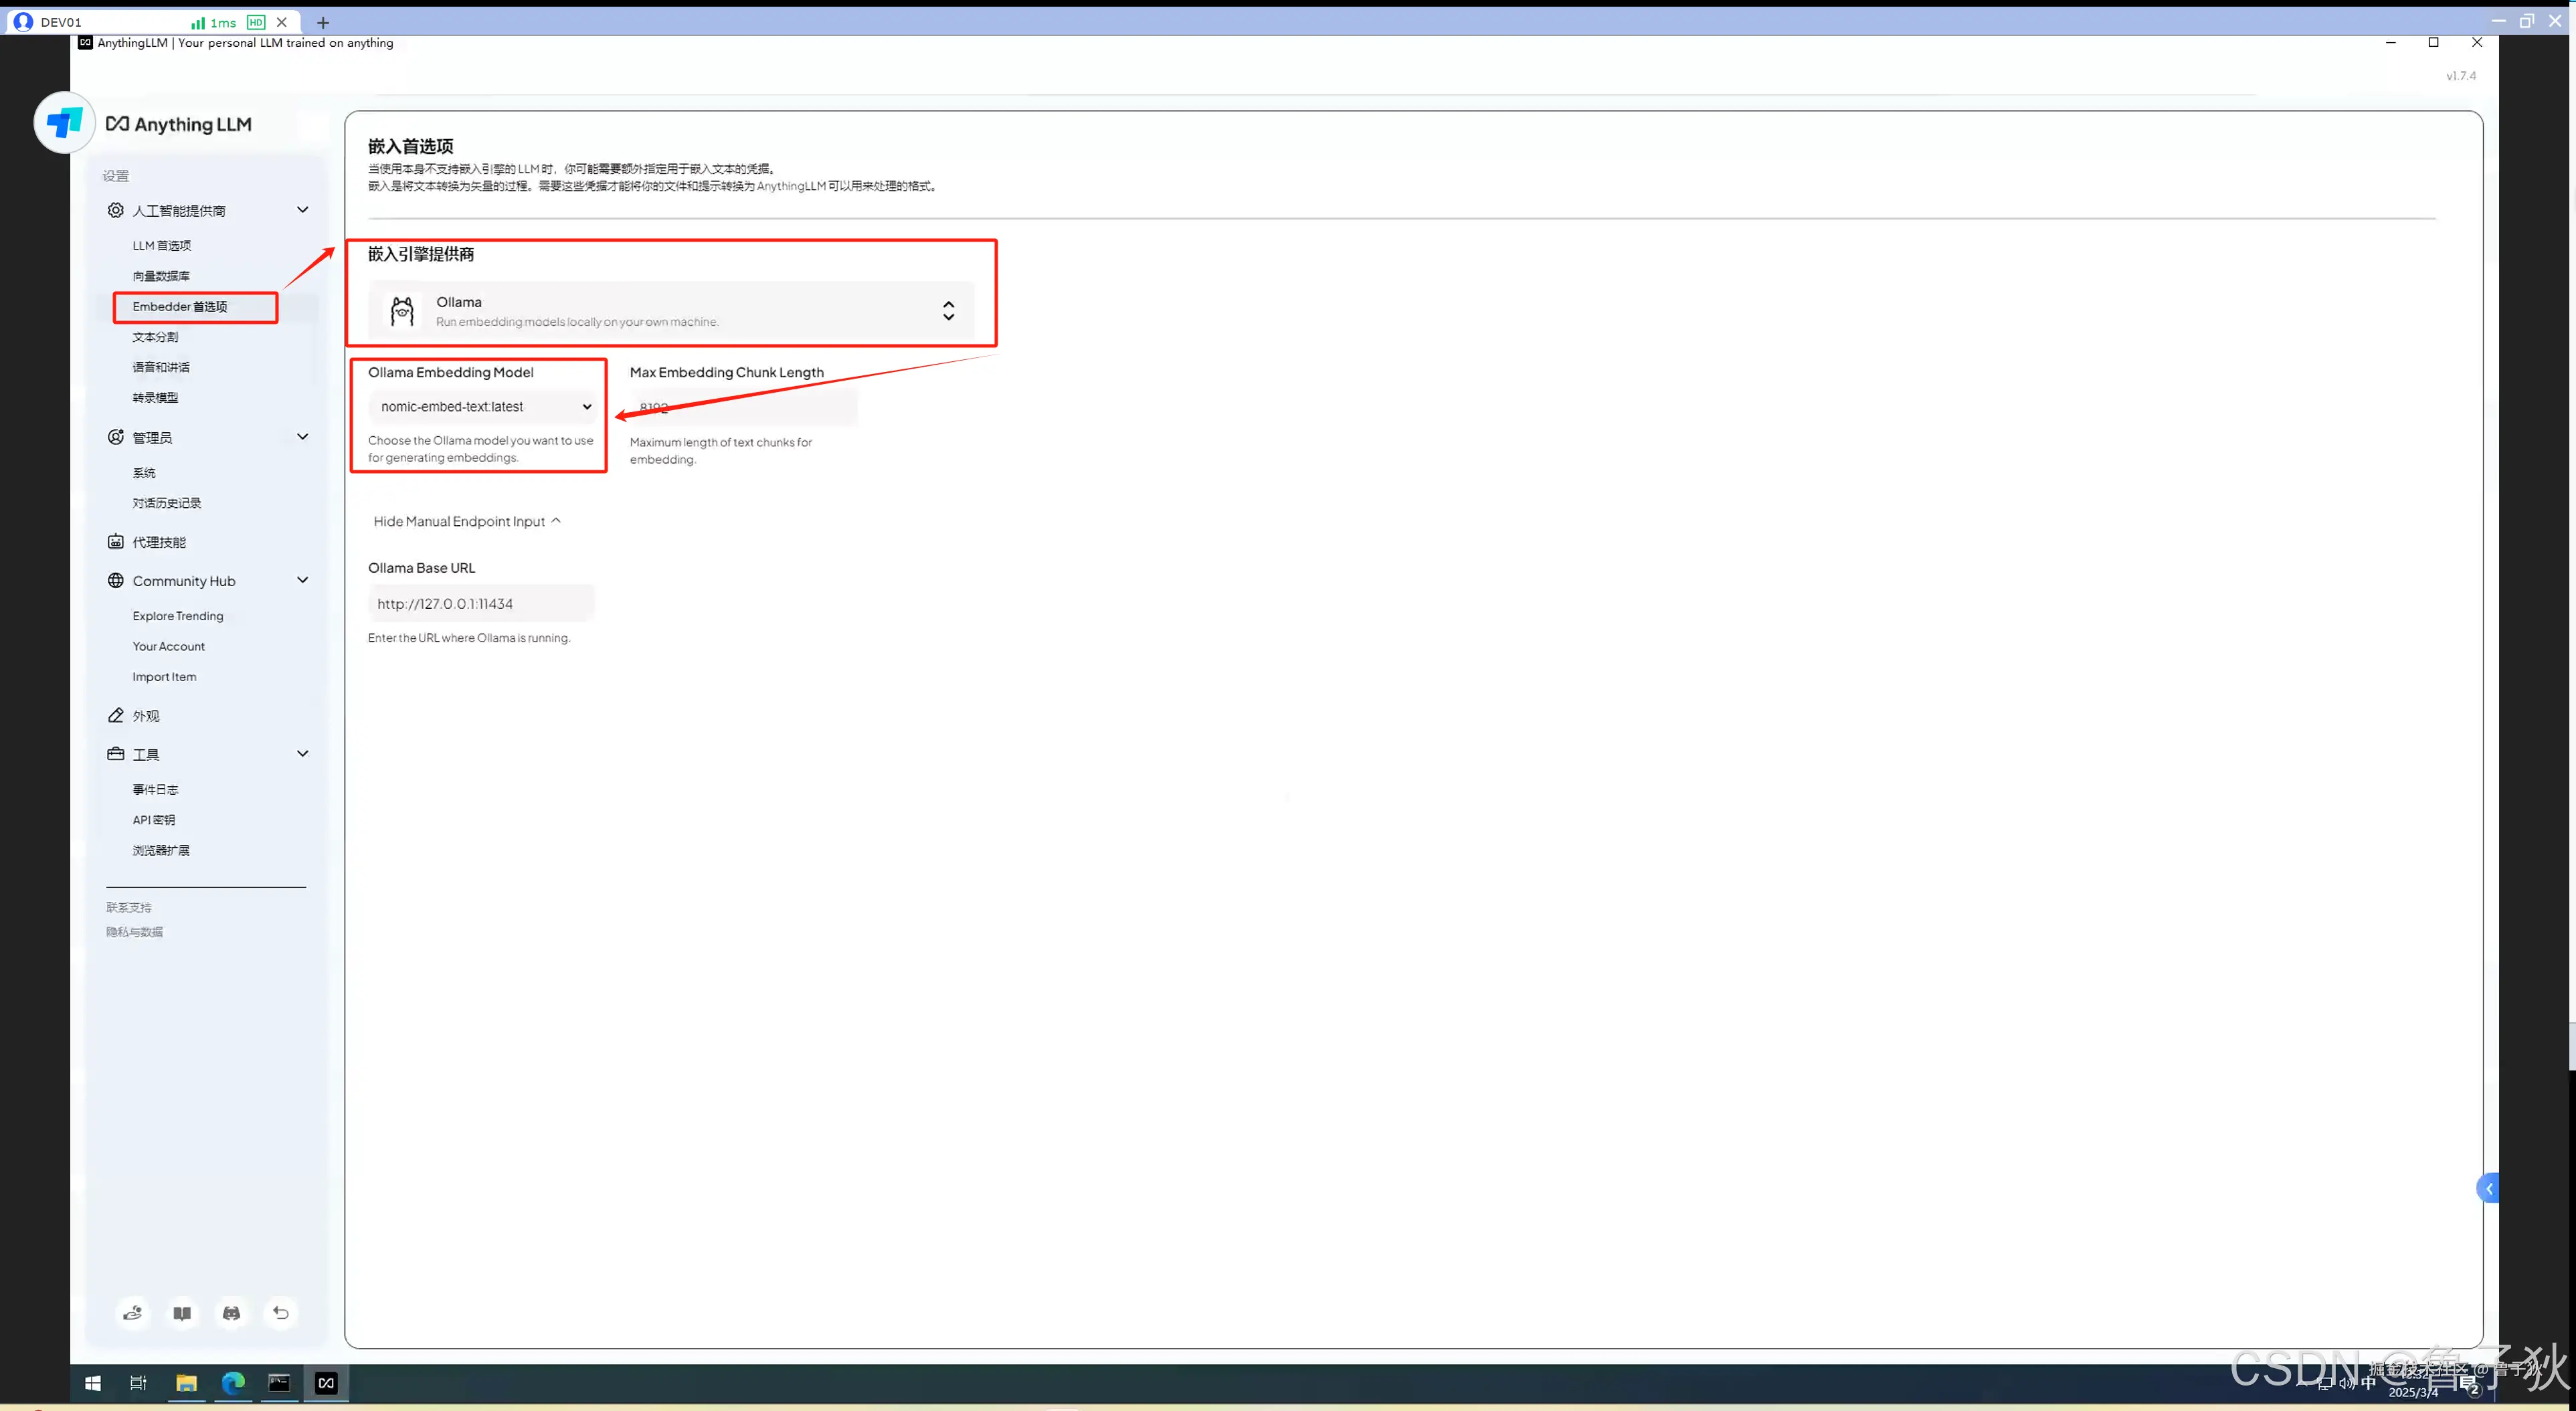The height and width of the screenshot is (1411, 2576).
Task: Click the back arrow icon in sidebar
Action: [x=281, y=1313]
